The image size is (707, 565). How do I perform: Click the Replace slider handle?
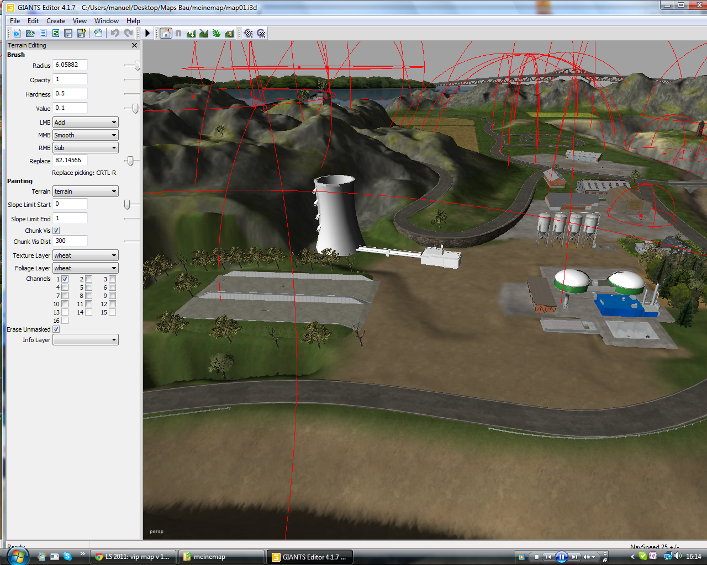click(x=130, y=161)
